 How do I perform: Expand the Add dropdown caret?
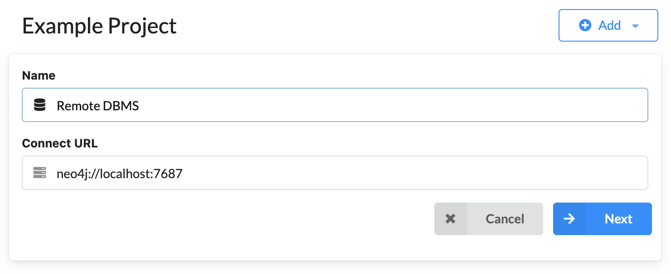pyautogui.click(x=635, y=26)
